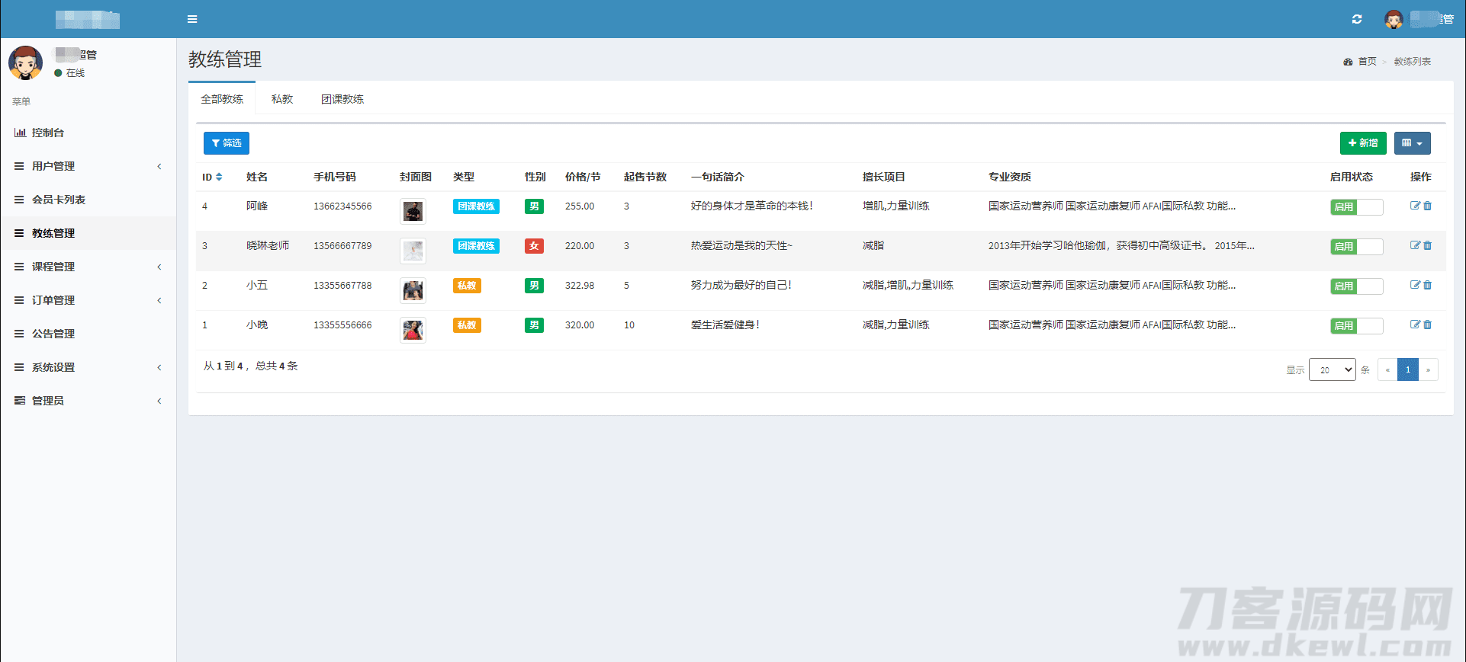Expand the 用户管理 sidebar menu
The width and height of the screenshot is (1466, 662).
(x=53, y=166)
